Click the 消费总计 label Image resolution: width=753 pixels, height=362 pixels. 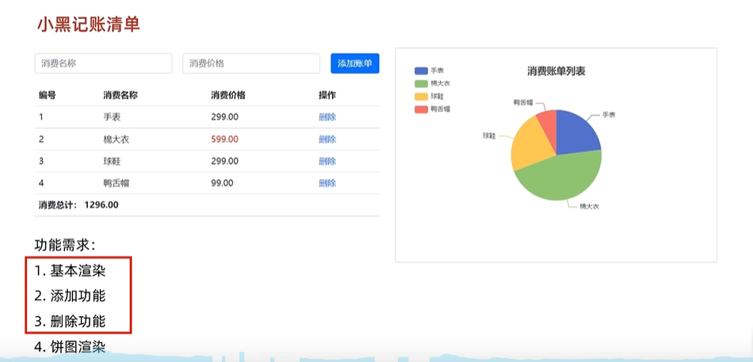click(57, 205)
